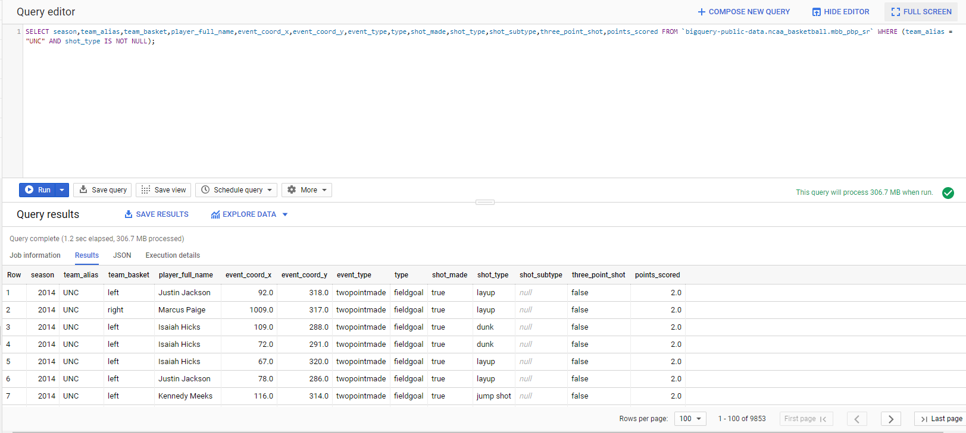Click the Query results heading
The image size is (966, 433).
click(x=48, y=214)
